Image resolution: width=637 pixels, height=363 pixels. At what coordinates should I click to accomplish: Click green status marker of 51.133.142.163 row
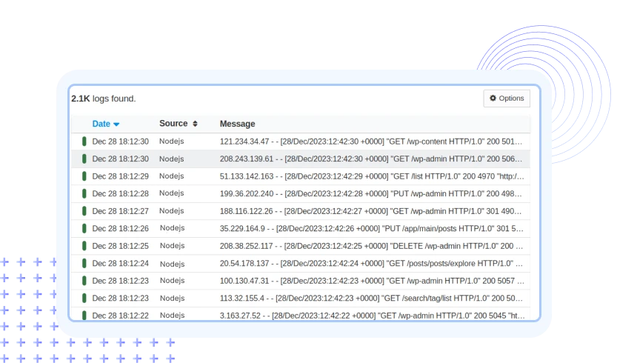pyautogui.click(x=84, y=176)
